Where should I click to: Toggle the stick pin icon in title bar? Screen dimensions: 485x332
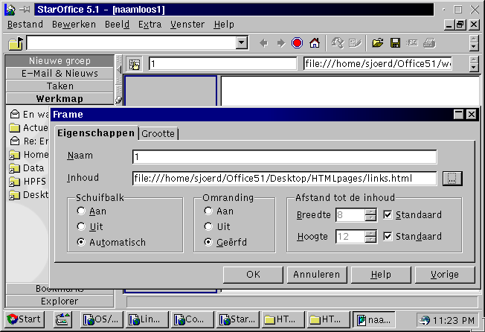pyautogui.click(x=25, y=10)
